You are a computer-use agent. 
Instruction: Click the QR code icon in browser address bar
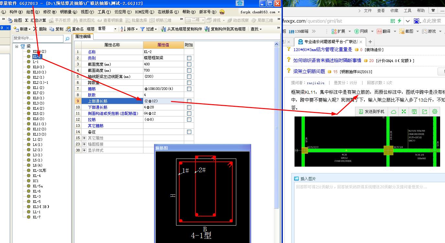392,21
